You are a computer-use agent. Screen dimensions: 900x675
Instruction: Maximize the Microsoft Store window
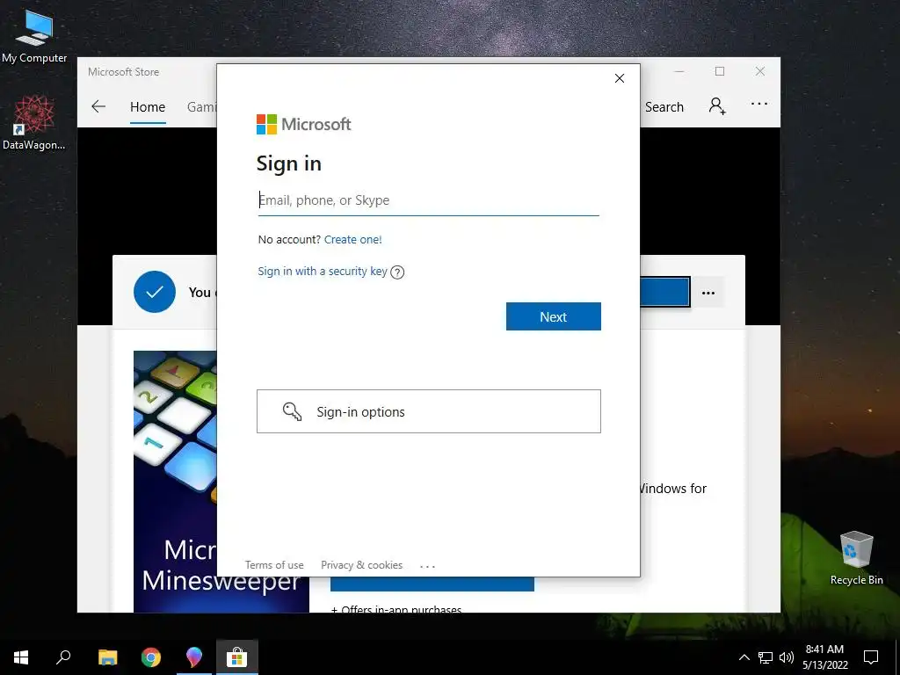coord(720,71)
